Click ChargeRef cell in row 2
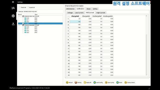Screen dimensions: 160x90 (x=75, y=22)
